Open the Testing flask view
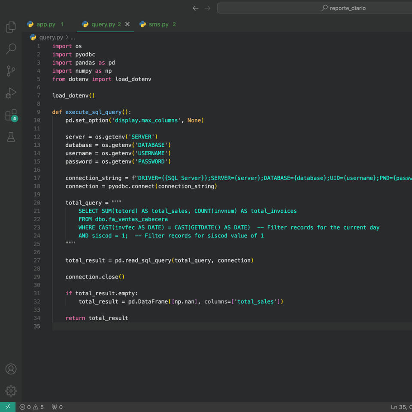412x412 pixels. pyautogui.click(x=11, y=137)
